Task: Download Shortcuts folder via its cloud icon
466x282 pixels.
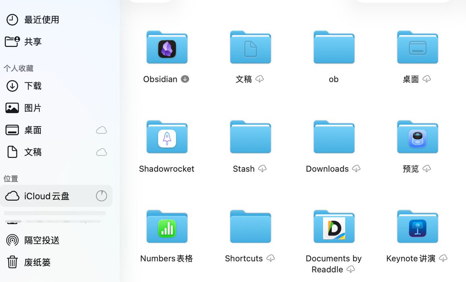Action: 271,258
